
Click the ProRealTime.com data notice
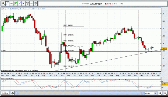point(20,70)
